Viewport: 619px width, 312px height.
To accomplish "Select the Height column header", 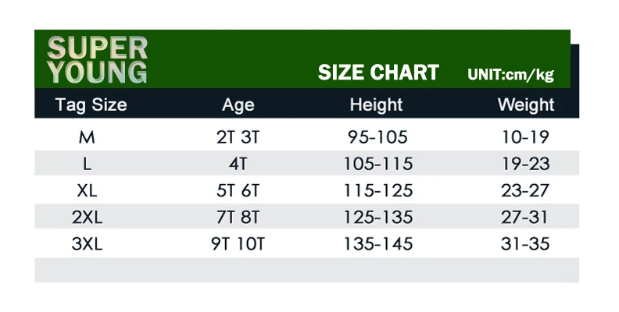I will click(376, 105).
